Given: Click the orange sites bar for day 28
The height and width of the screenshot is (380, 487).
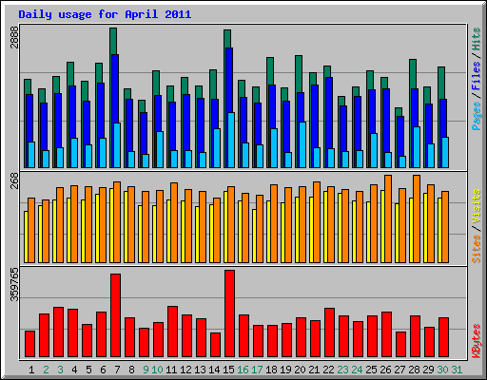Looking at the screenshot, I should (417, 218).
